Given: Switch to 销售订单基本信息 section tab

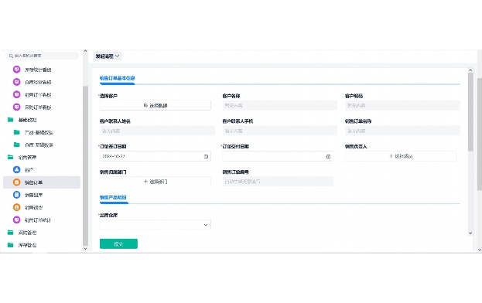Looking at the screenshot, I should (x=117, y=78).
